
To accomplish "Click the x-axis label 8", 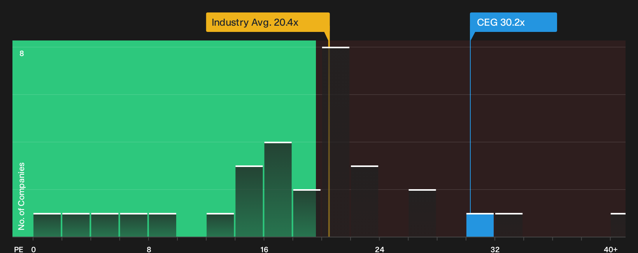I will coord(149,249).
